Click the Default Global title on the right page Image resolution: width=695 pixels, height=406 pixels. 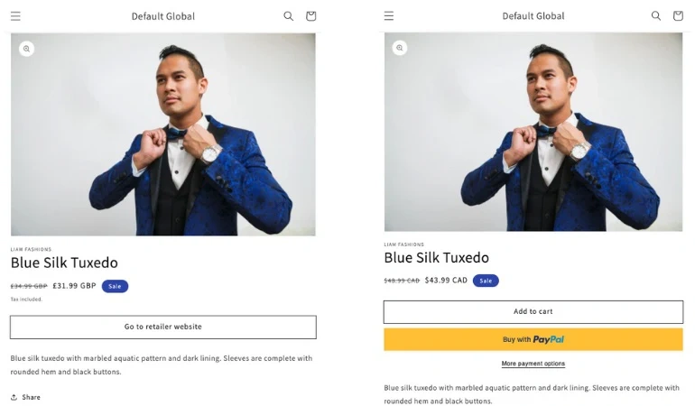533,16
